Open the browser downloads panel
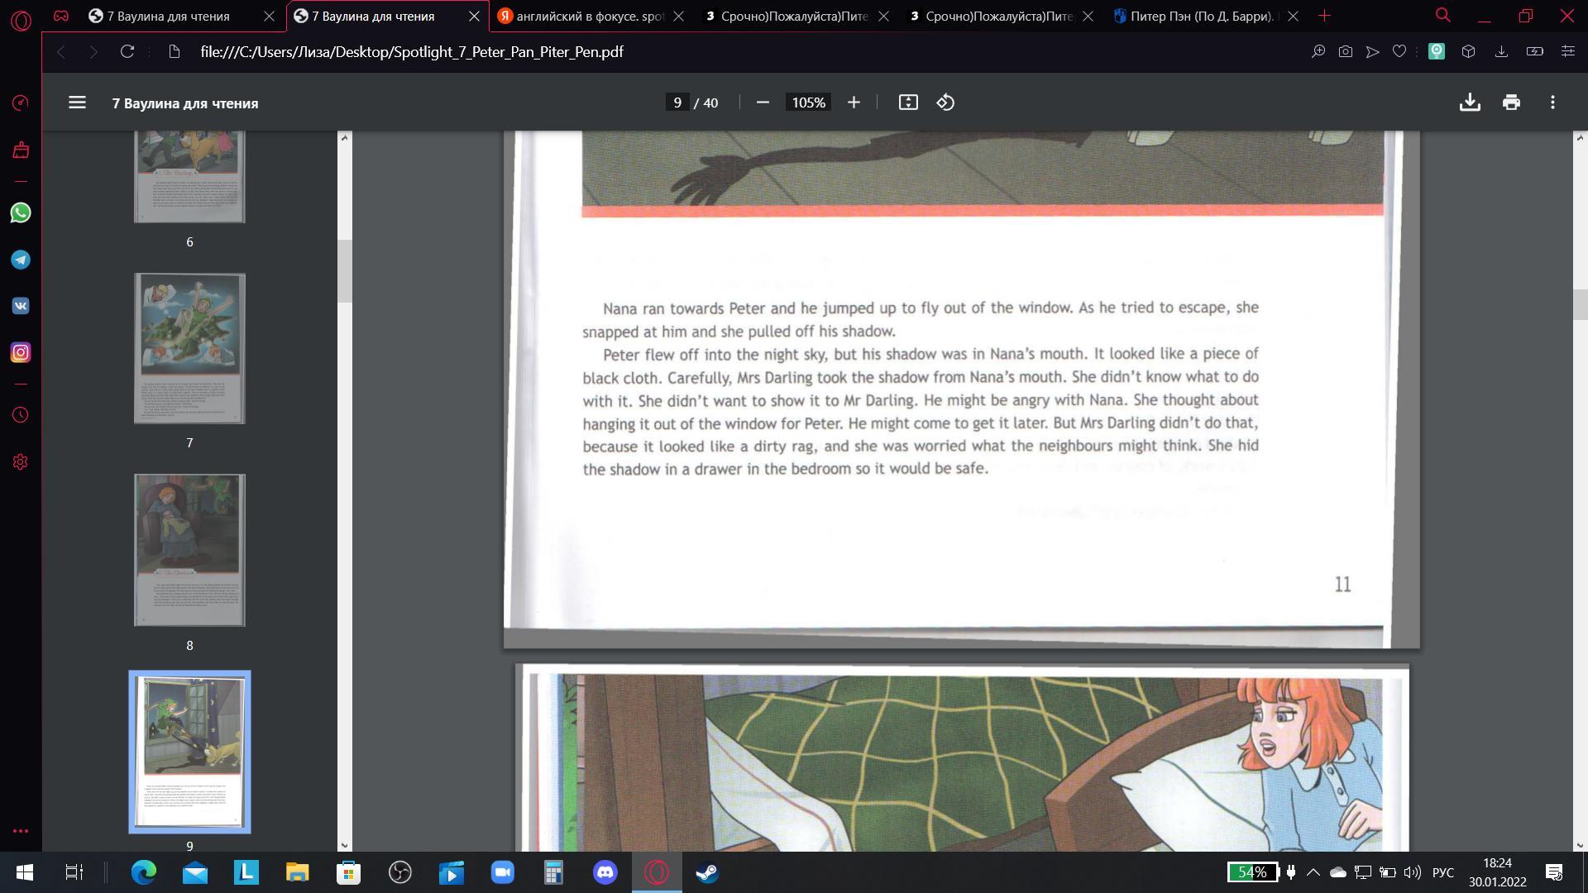Viewport: 1588px width, 893px height. click(x=1501, y=51)
